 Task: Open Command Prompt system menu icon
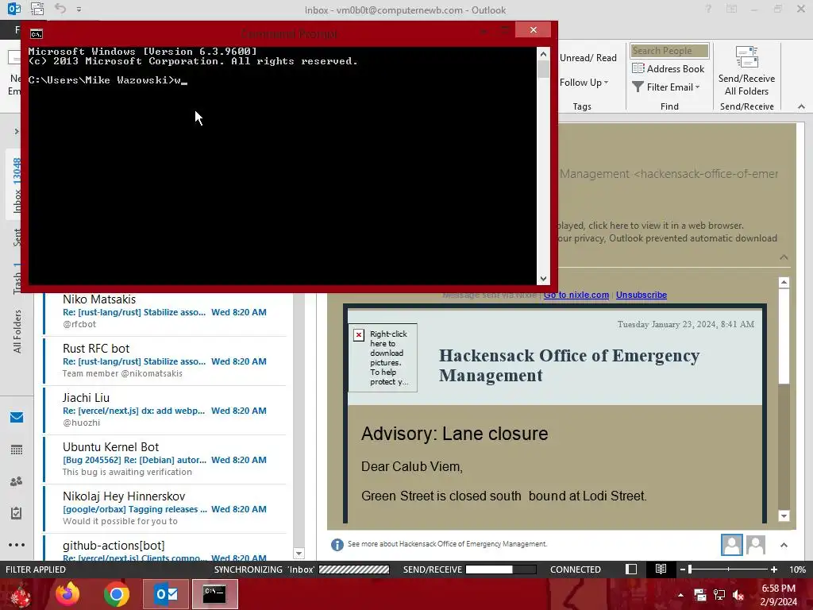coord(37,34)
